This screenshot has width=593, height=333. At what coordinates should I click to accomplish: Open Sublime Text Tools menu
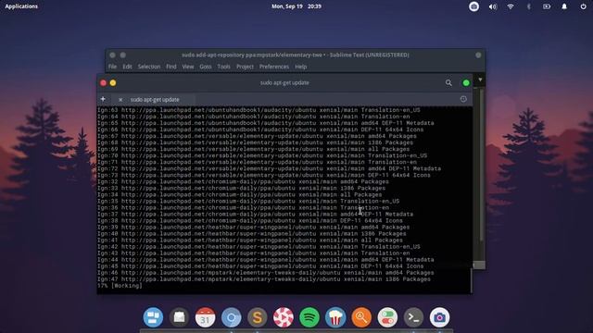click(223, 67)
